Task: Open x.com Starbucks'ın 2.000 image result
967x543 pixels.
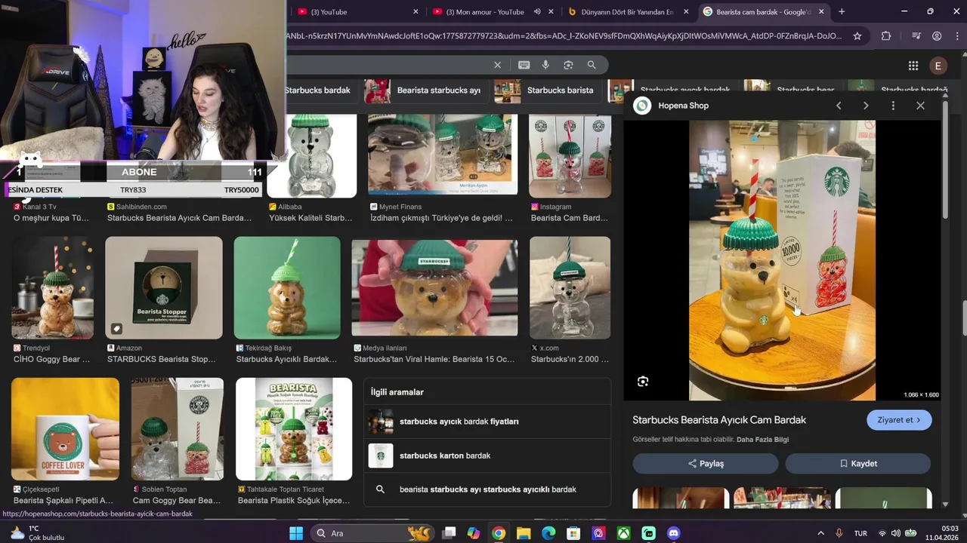Action: 570,288
